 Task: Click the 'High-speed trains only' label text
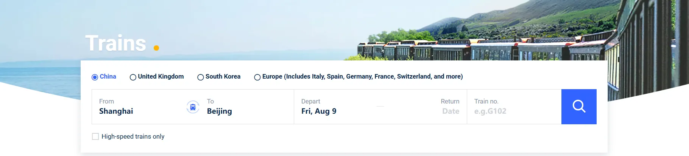click(x=133, y=136)
